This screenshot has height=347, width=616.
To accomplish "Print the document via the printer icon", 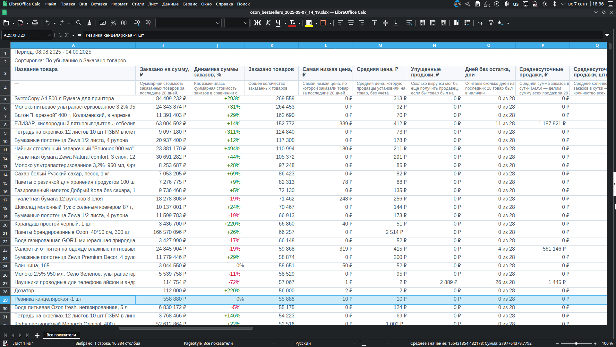I will point(35,23).
